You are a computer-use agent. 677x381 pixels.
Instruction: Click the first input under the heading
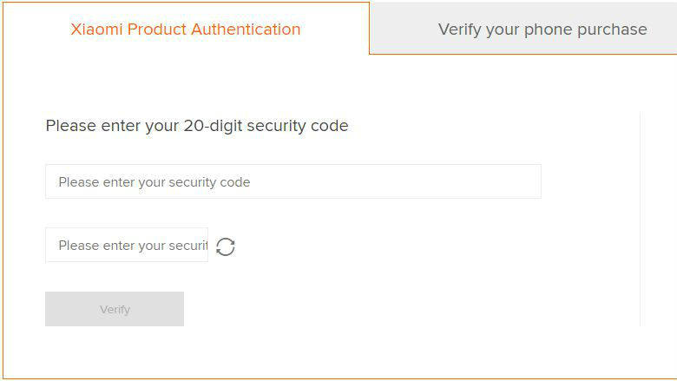tap(292, 182)
